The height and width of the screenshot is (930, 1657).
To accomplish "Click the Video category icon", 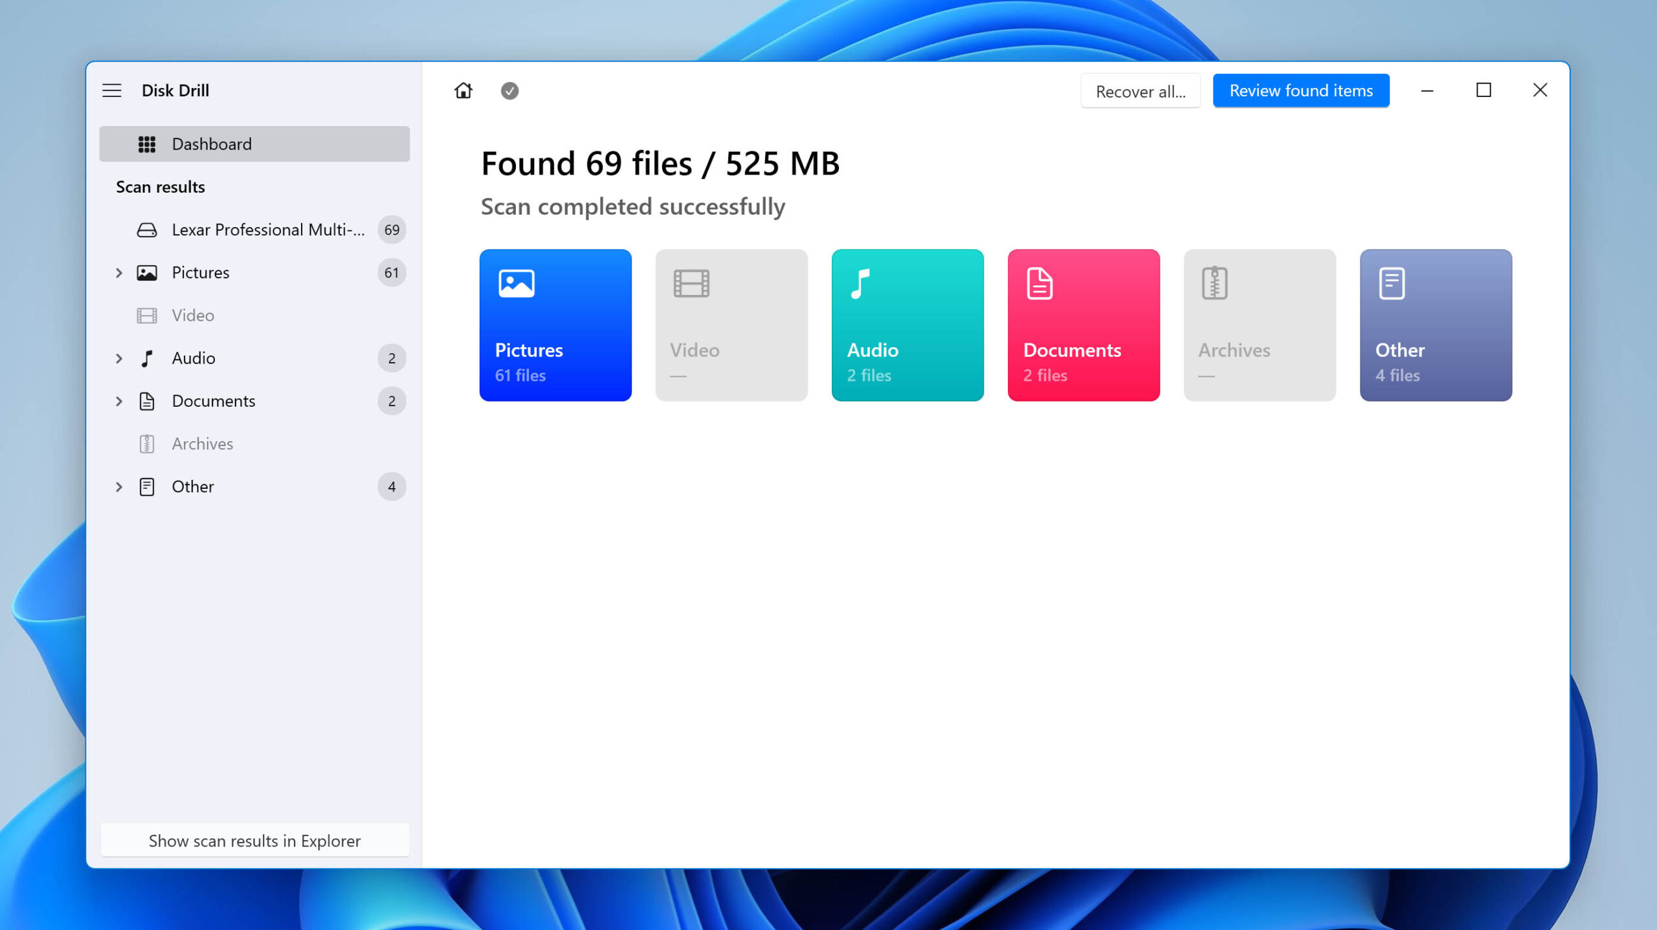I will tap(691, 282).
